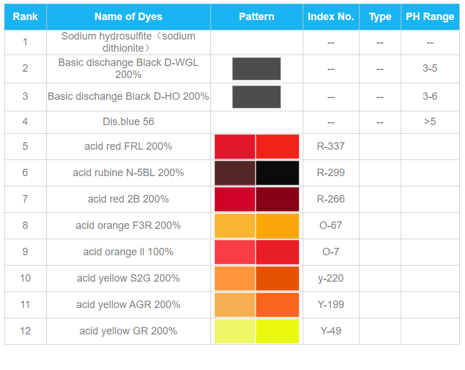Select the dark orange acid yellow S2G swatch

tap(278, 279)
